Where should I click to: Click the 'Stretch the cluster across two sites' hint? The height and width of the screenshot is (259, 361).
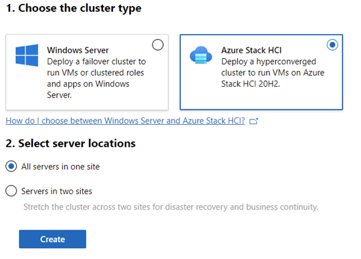tap(171, 207)
